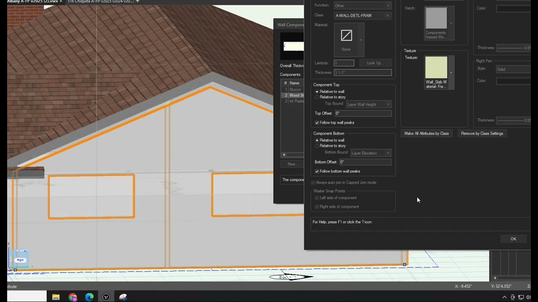Select the Int Plaste component row
This screenshot has width=538, height=302.
[x=293, y=101]
